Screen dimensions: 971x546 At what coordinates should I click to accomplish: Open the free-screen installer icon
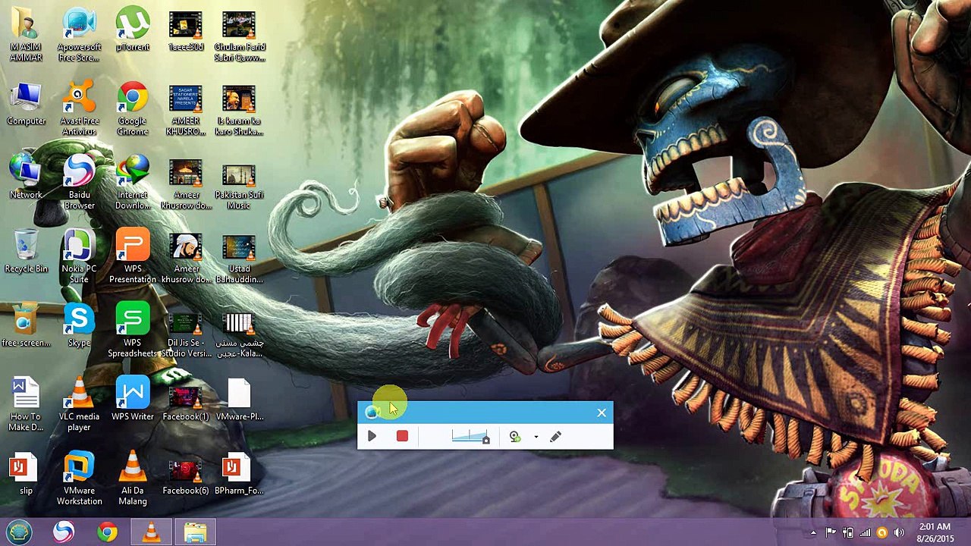click(x=26, y=326)
